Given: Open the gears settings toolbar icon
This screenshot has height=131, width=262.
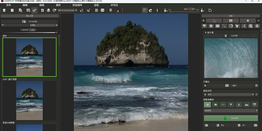Looking at the screenshot, I should (34, 10).
